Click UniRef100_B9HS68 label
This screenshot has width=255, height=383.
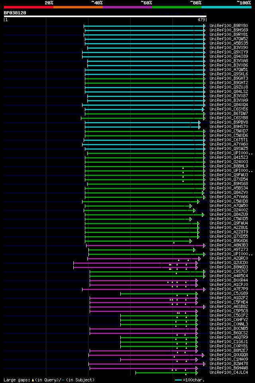[229, 184]
